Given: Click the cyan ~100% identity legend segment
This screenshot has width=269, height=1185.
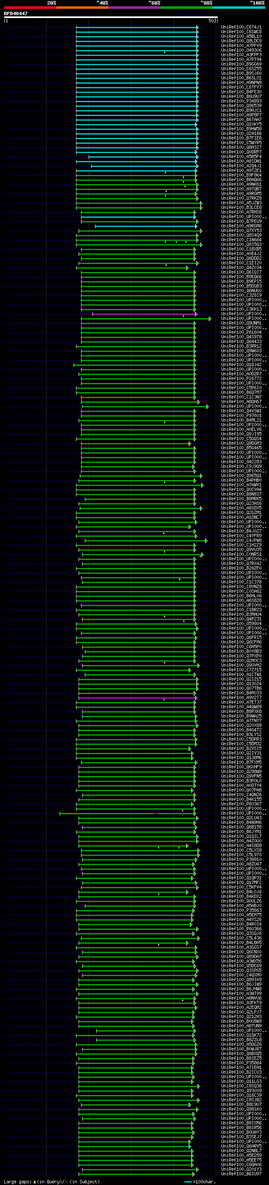Looking at the screenshot, I should point(239,8).
